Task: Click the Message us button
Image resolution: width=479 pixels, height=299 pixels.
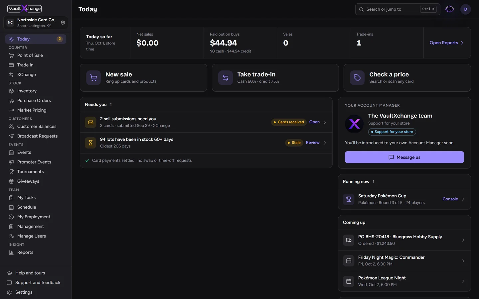Action: pos(404,157)
